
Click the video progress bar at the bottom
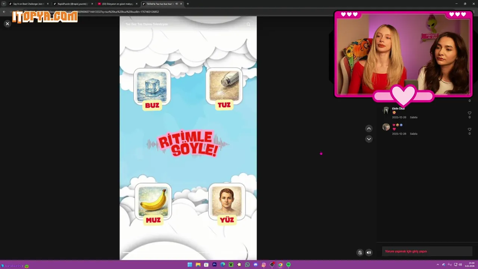tap(185, 253)
